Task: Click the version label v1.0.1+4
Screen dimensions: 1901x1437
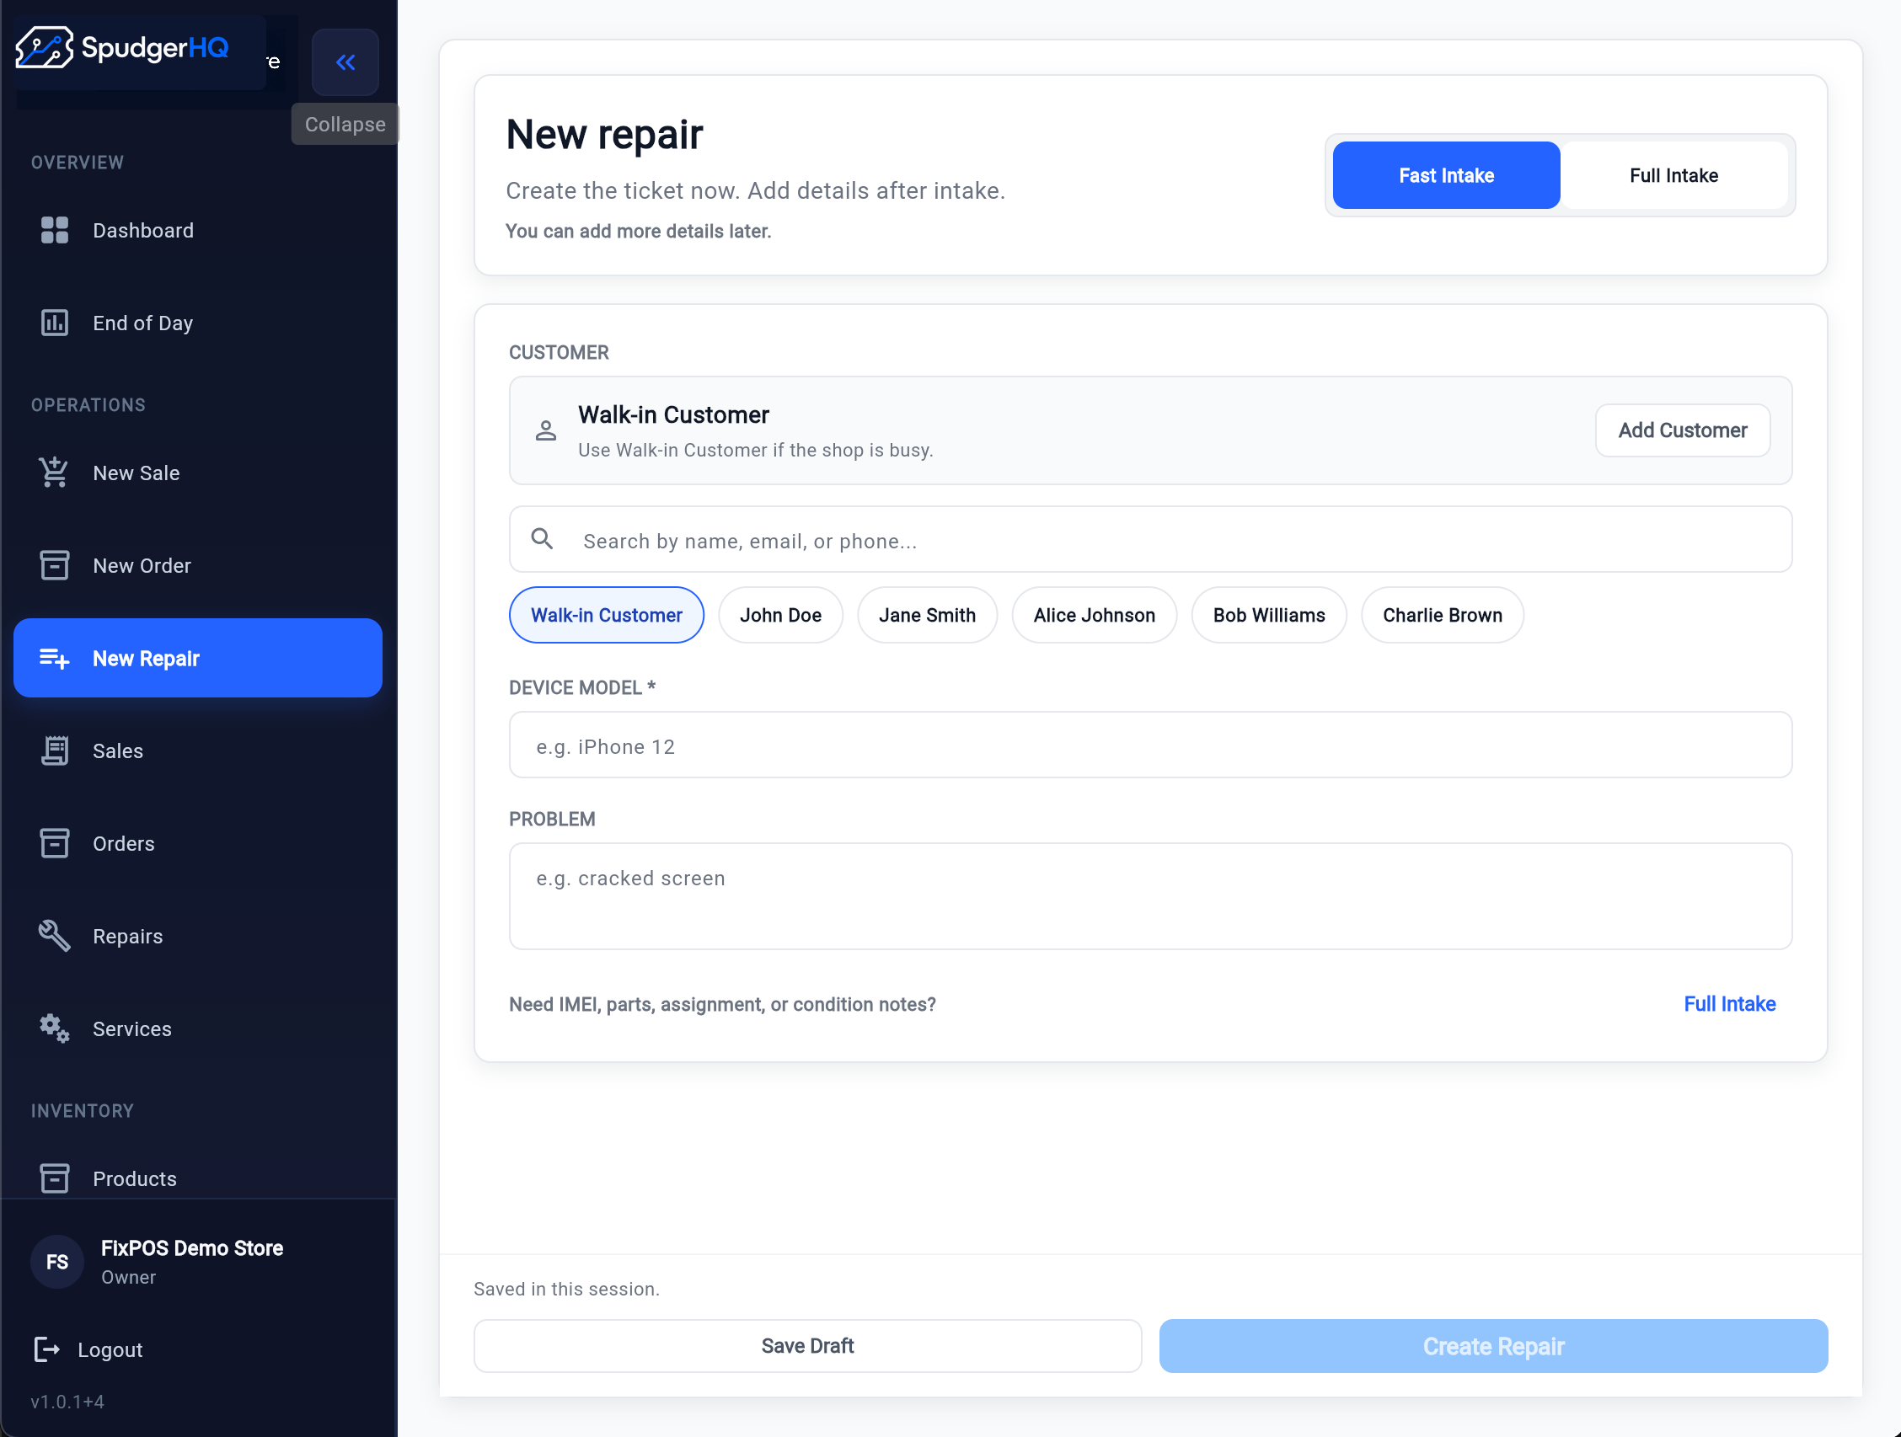Action: point(68,1402)
